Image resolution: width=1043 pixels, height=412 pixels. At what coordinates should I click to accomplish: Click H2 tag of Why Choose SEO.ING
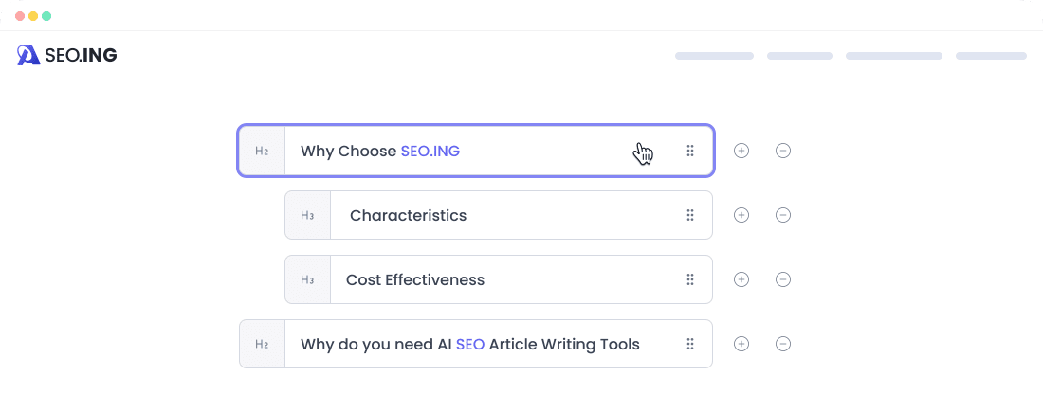pos(262,151)
